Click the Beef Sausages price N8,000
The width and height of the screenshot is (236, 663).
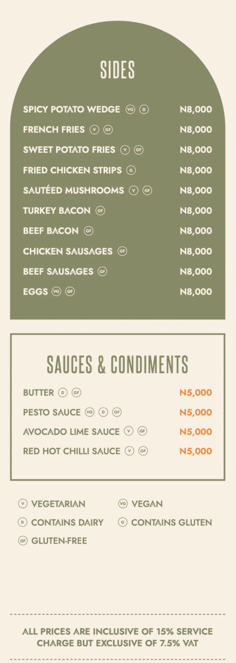coord(195,271)
